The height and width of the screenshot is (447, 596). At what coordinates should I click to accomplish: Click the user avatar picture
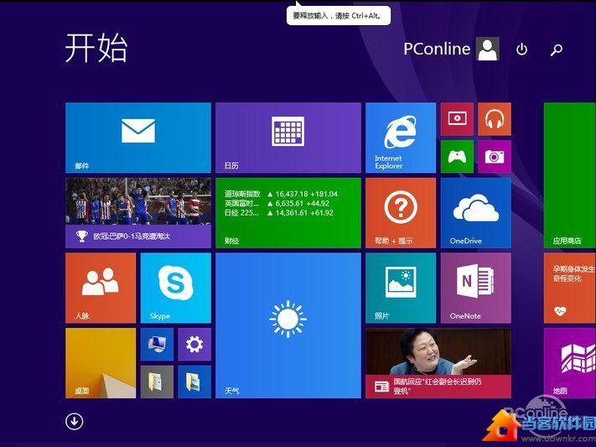(488, 49)
